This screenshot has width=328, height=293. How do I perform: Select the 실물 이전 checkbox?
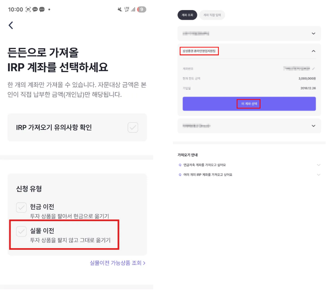click(21, 231)
